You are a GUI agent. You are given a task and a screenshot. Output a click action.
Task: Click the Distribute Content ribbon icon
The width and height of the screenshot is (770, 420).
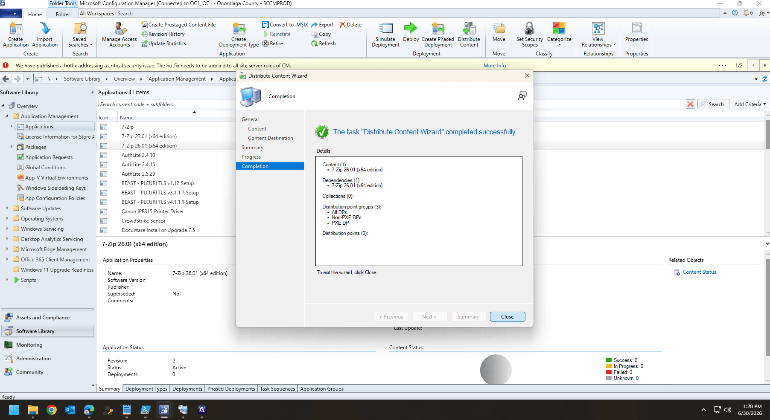point(469,35)
